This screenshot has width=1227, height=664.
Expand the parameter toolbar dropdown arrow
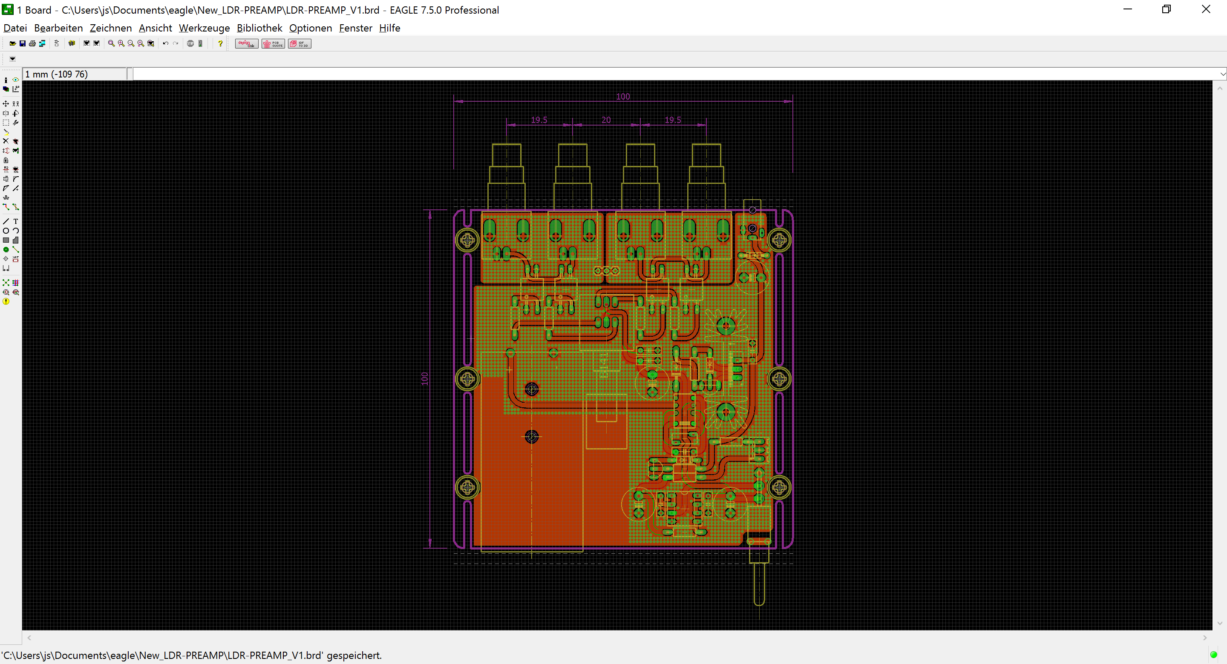coord(12,59)
